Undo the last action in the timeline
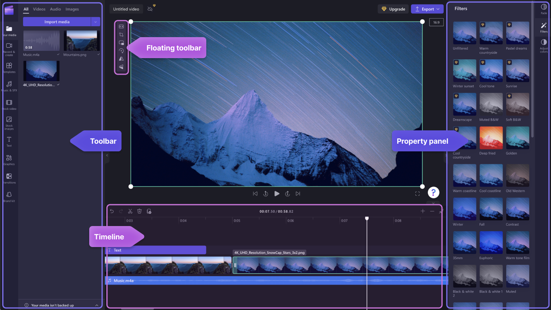Image resolution: width=551 pixels, height=310 pixels. [112, 211]
